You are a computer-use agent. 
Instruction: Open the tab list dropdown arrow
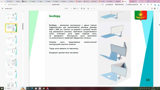4,1
